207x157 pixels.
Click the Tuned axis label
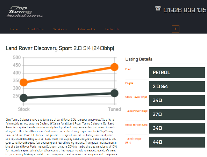pos(114,109)
